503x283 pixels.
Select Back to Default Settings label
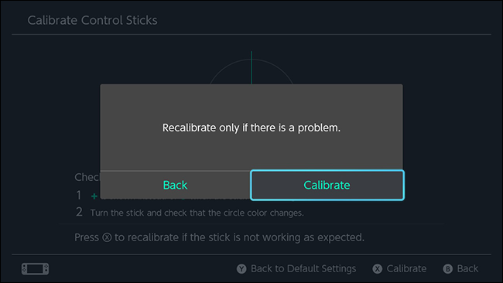[303, 268]
